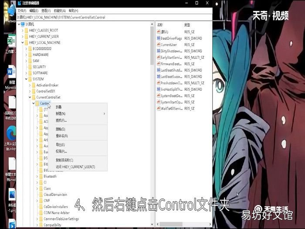305x229 pixels.
Task: Click the tree pane scroll-down arrow
Action: (x=152, y=225)
